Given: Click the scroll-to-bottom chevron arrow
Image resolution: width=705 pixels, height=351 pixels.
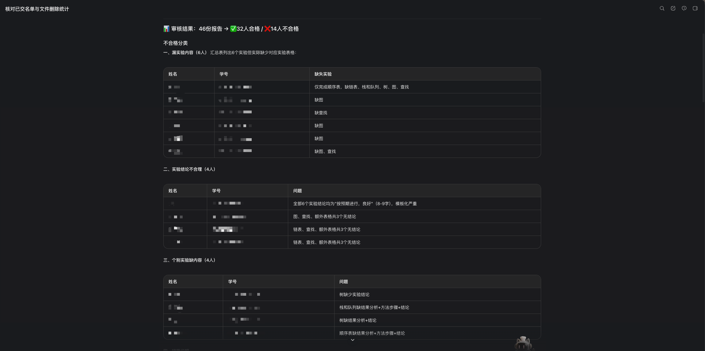Looking at the screenshot, I should point(353,340).
